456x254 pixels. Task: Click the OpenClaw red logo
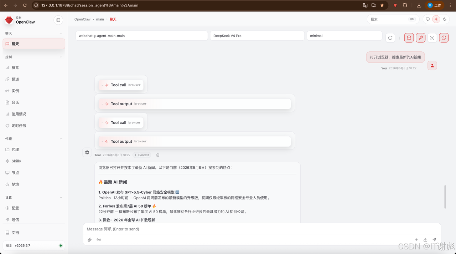[9, 20]
